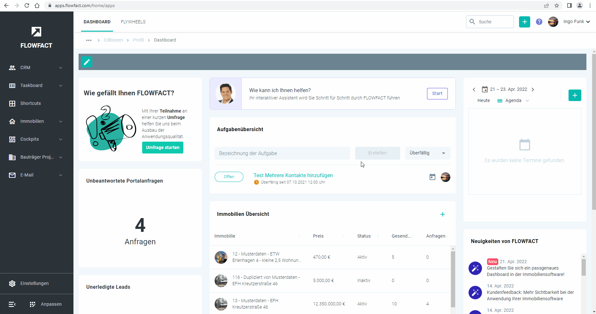596x314 pixels.
Task: Focus the Bezeichnung der Aufgabe field
Action: tap(282, 153)
